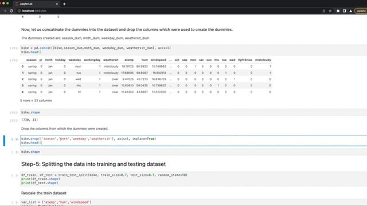The height and width of the screenshot is (206, 367).
Task: Click 'Drop the columns from which' text
Action: [x=65, y=129]
